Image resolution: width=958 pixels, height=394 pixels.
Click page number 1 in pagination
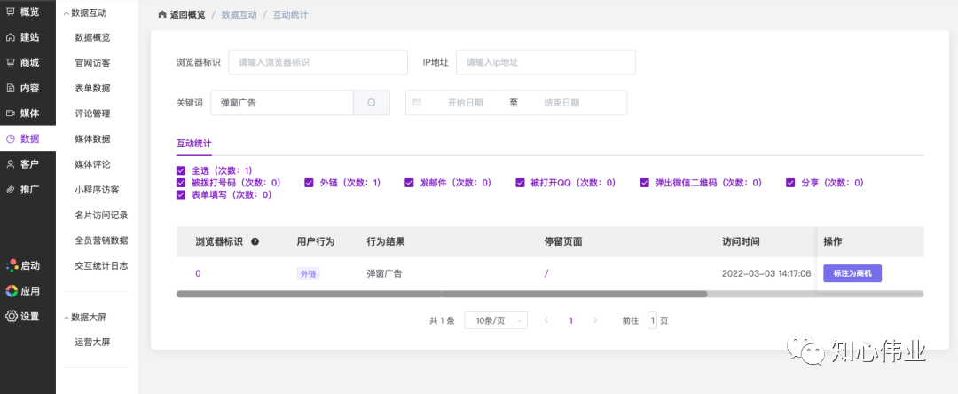point(570,320)
